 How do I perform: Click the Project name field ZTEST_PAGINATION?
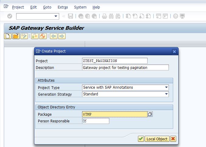(115, 61)
